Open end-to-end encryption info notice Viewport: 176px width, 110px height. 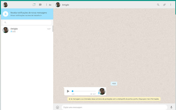[114, 99]
